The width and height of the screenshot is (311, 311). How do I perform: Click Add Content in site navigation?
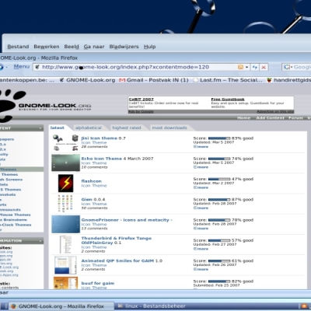[270, 118]
